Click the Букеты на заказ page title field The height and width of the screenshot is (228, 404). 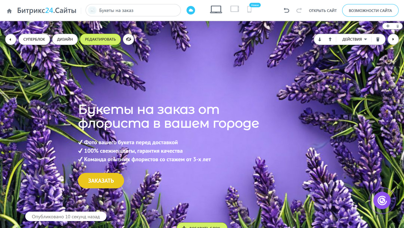(x=133, y=10)
